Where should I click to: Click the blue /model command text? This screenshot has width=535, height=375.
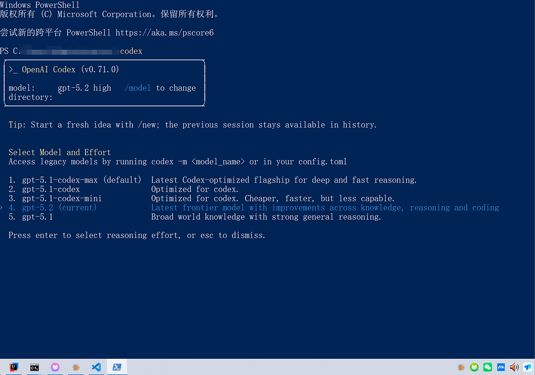pos(137,88)
